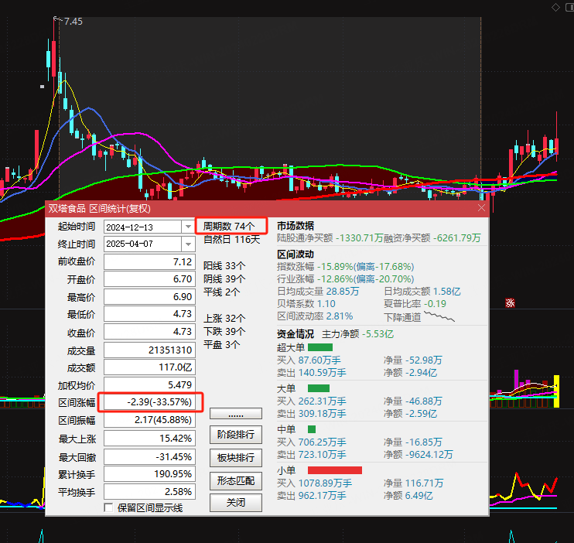This screenshot has height=543, width=574.
Task: Click the 主力净额 -5.53亿 text
Action: point(357,334)
